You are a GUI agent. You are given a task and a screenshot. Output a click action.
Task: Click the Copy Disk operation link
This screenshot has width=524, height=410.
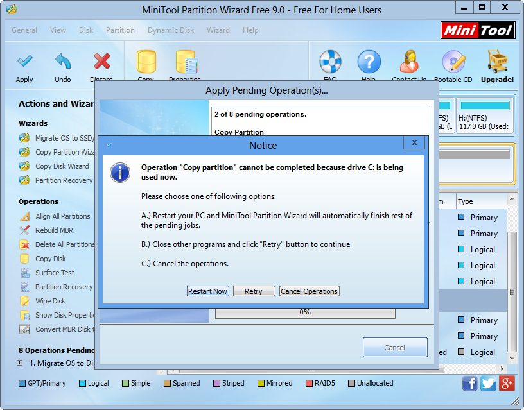[x=51, y=259]
